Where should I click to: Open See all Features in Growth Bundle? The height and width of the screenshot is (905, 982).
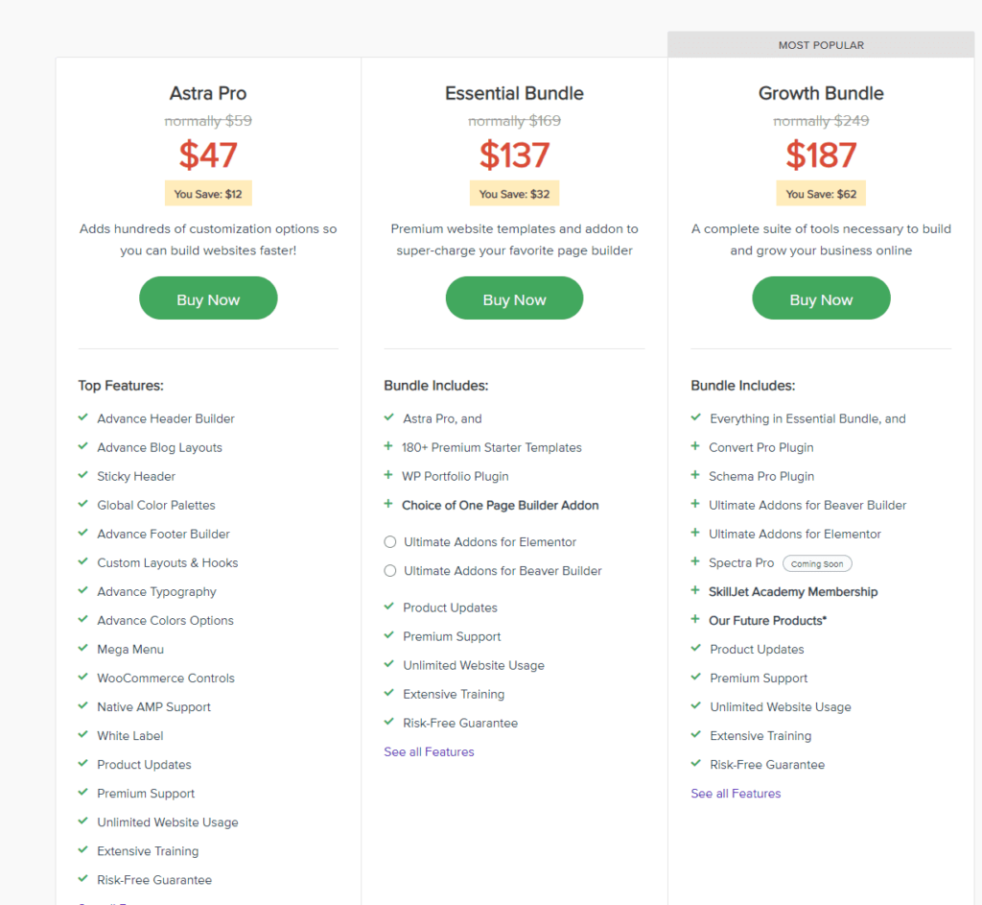(x=736, y=794)
